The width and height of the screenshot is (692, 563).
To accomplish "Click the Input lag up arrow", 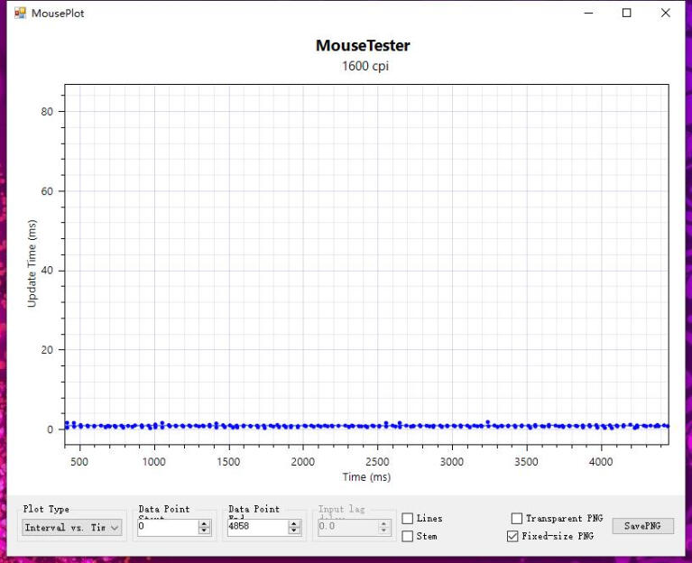I will click(x=383, y=523).
